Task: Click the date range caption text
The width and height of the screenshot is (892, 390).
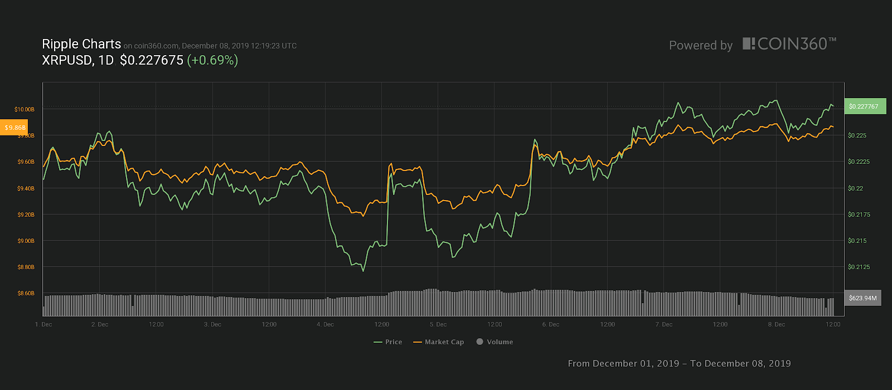Action: [x=679, y=363]
